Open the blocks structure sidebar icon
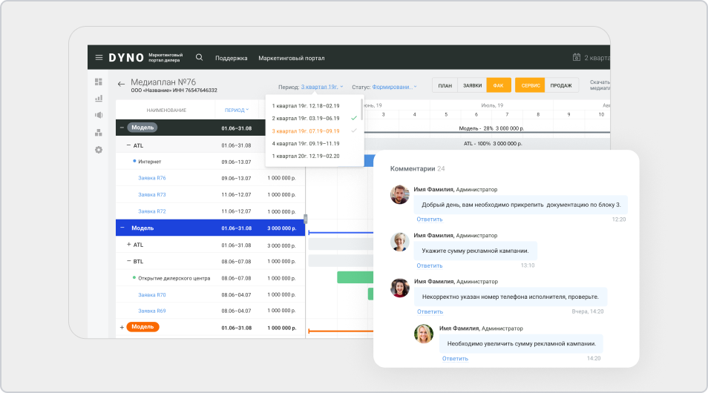708x393 pixels. [98, 133]
